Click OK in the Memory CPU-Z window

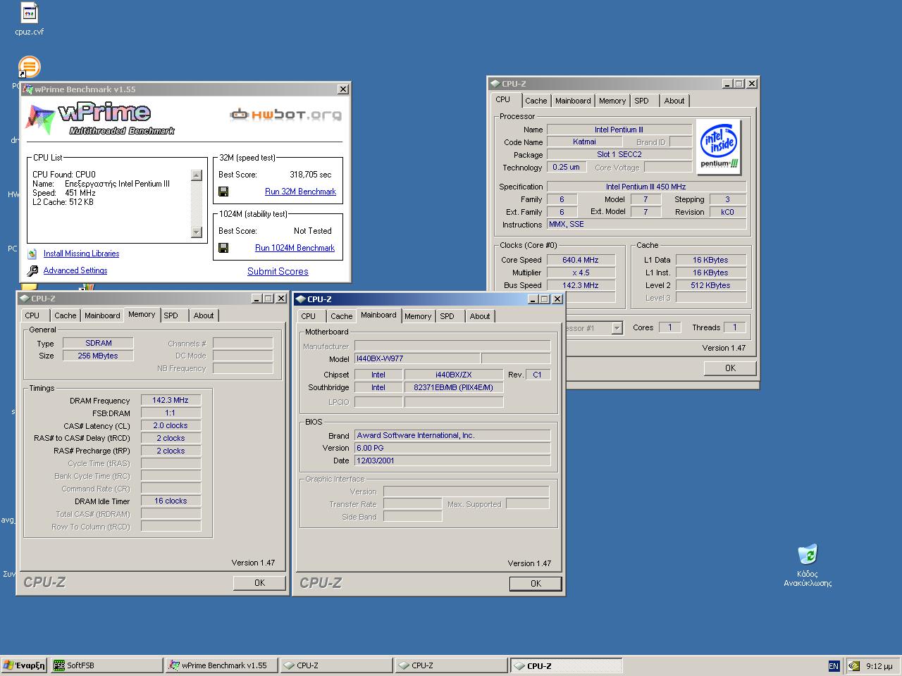pyautogui.click(x=259, y=582)
